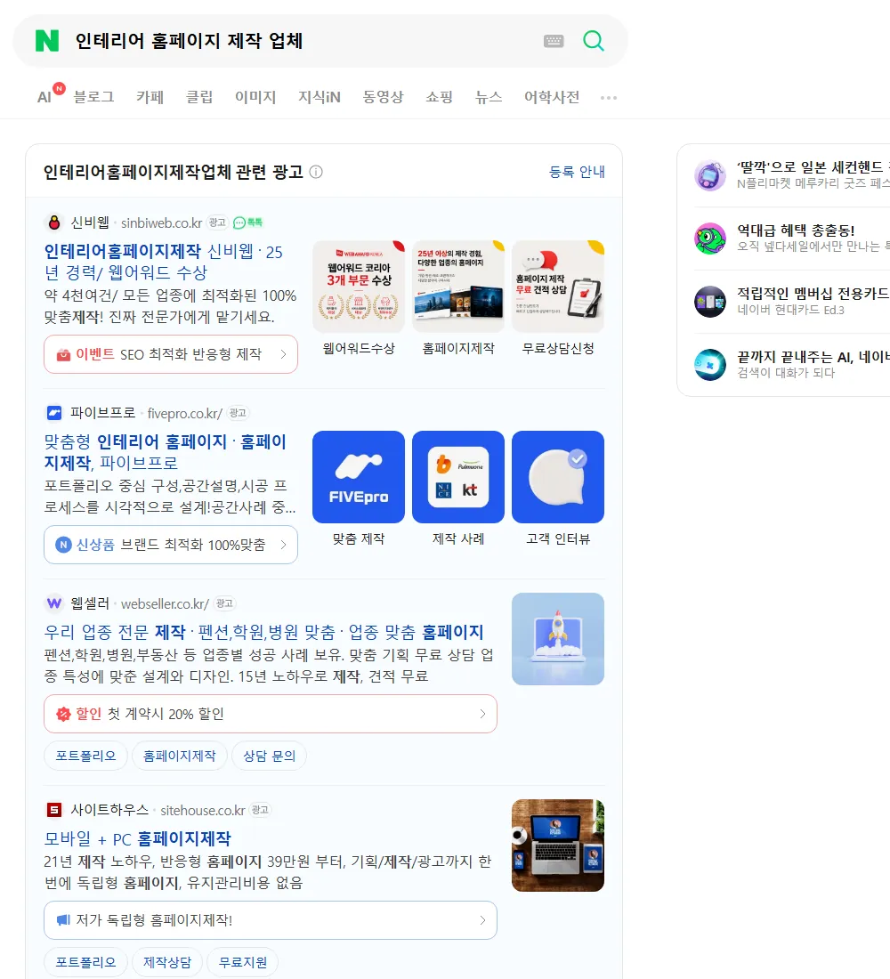Click the green Naver N logo
Viewport: 890px width, 979px height.
coord(47,41)
